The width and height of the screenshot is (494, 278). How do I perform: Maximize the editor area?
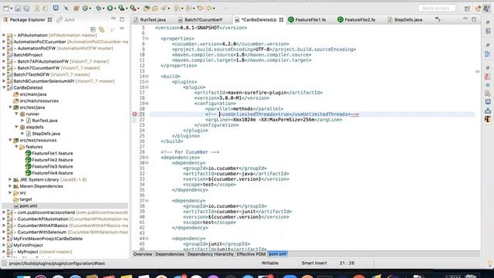[474, 19]
